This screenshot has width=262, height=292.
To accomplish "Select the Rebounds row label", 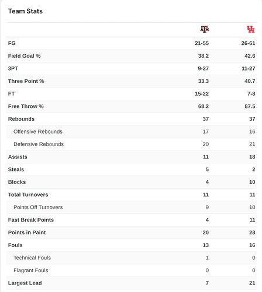I will (x=21, y=119).
